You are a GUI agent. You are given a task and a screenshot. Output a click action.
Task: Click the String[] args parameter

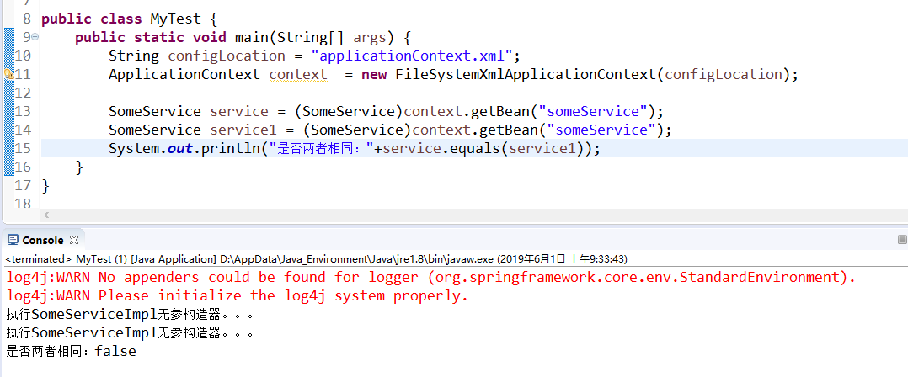point(333,38)
